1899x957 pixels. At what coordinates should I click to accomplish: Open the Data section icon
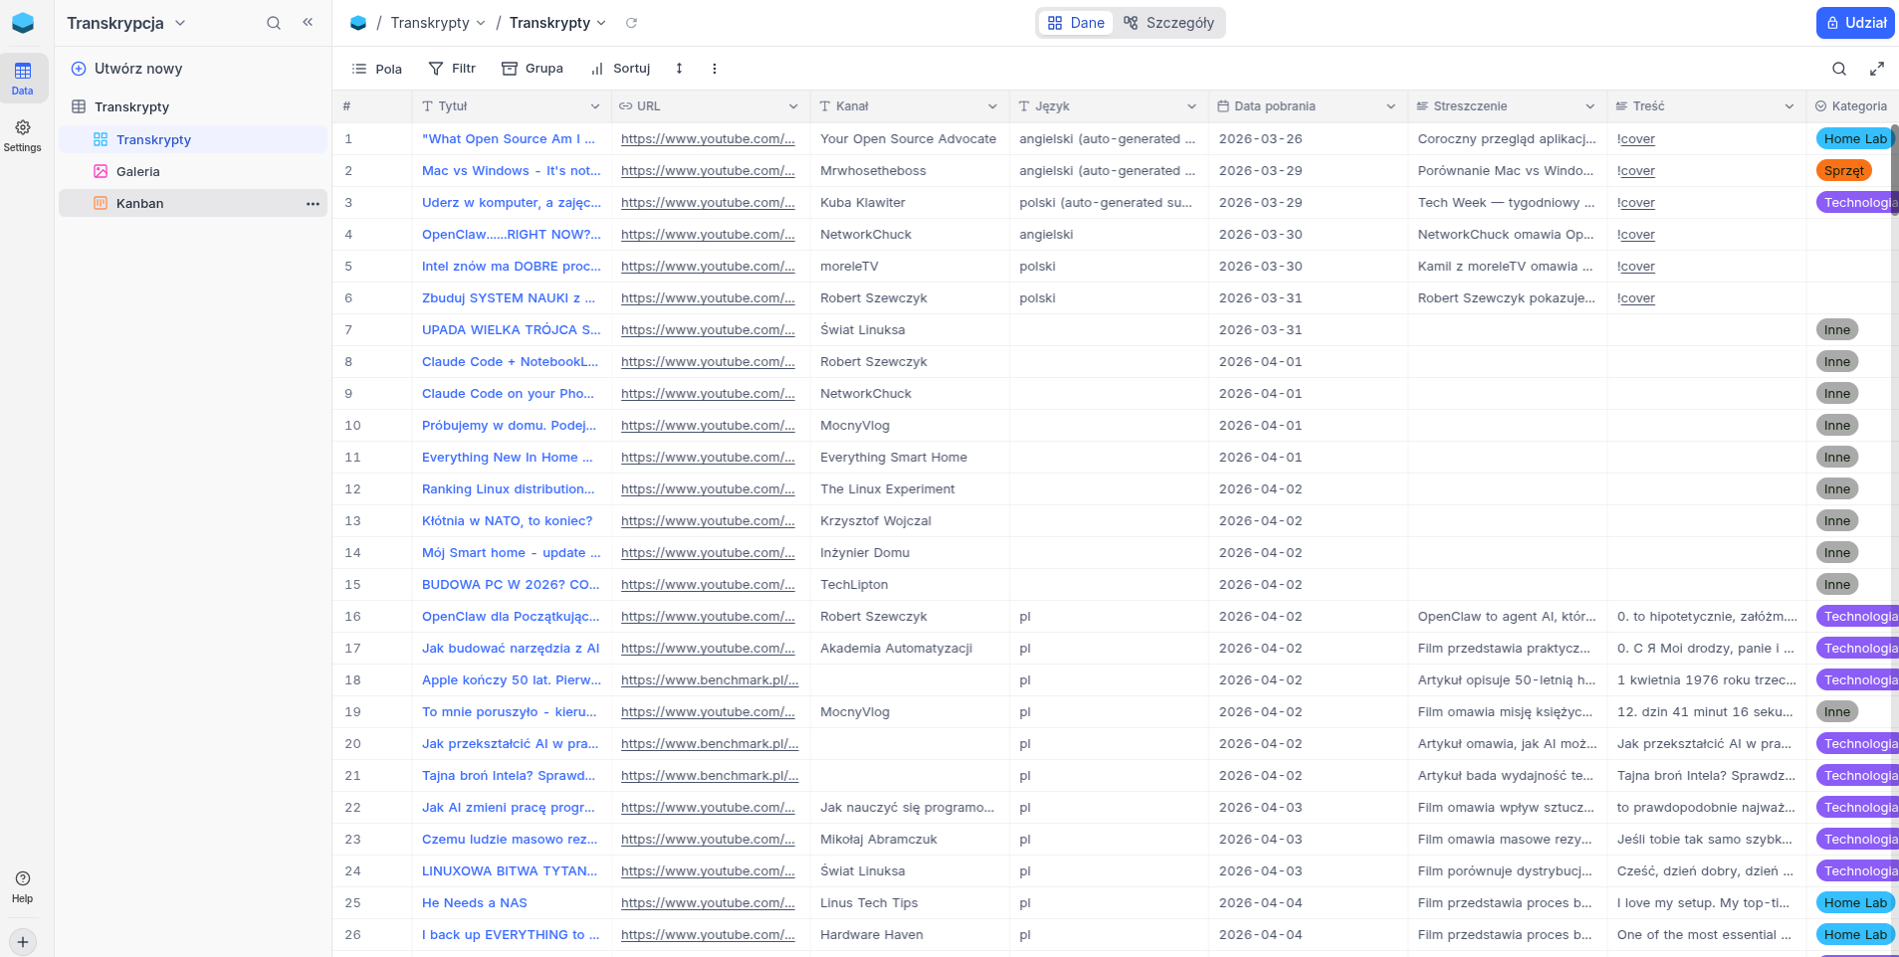coord(23,78)
